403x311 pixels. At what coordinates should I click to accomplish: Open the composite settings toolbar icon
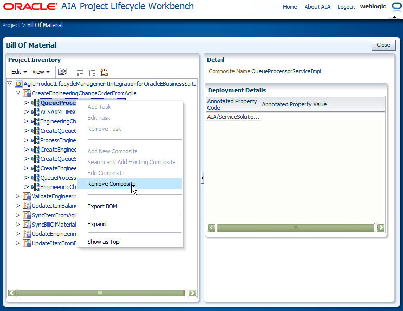[62, 72]
